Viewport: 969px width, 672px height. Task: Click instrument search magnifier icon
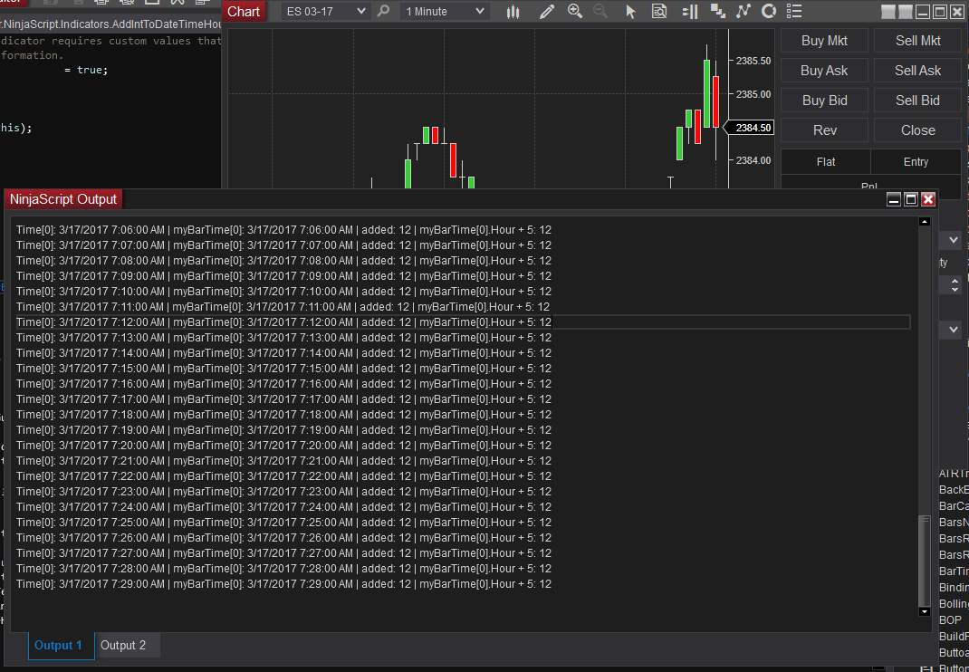pos(383,11)
